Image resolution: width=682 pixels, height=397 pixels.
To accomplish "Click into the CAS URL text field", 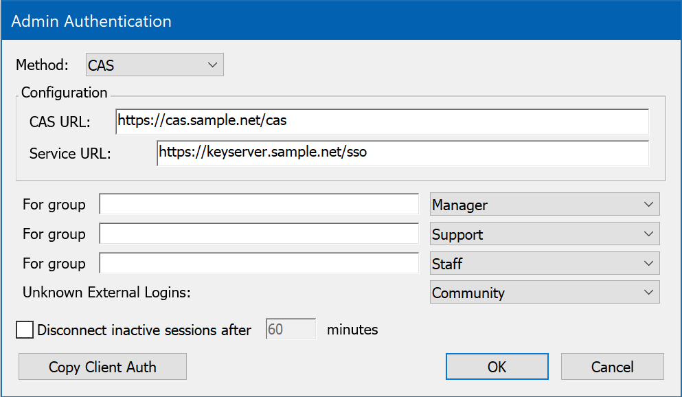I will [x=382, y=122].
